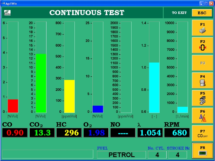This screenshot has height=161, width=215.
Task: Click the green CO2 bar gauge
Action: point(41,67)
